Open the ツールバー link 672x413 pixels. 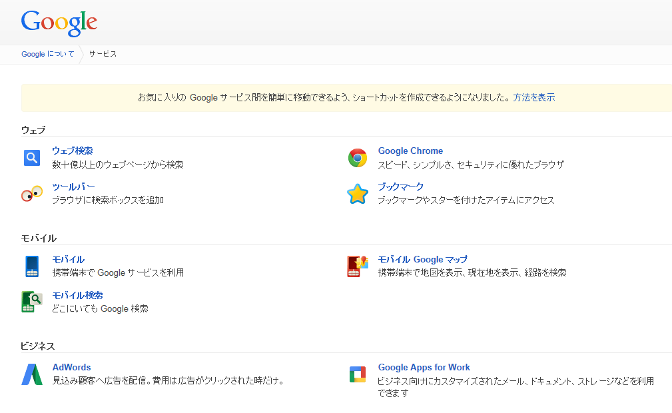(72, 187)
